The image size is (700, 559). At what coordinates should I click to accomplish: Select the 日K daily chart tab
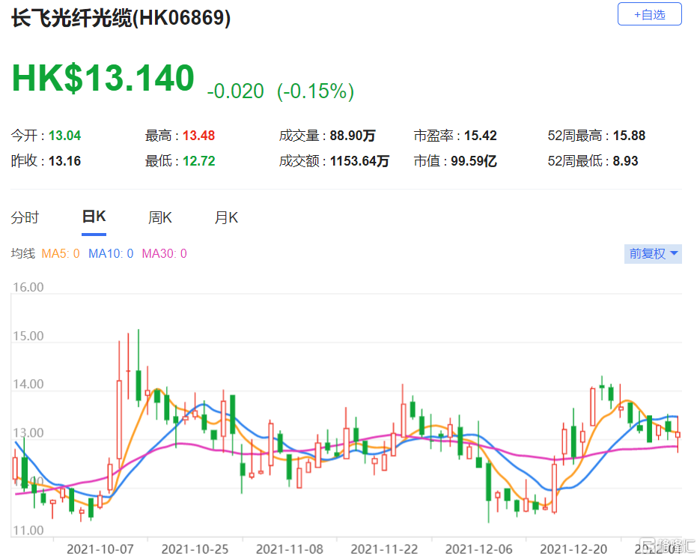(94, 217)
